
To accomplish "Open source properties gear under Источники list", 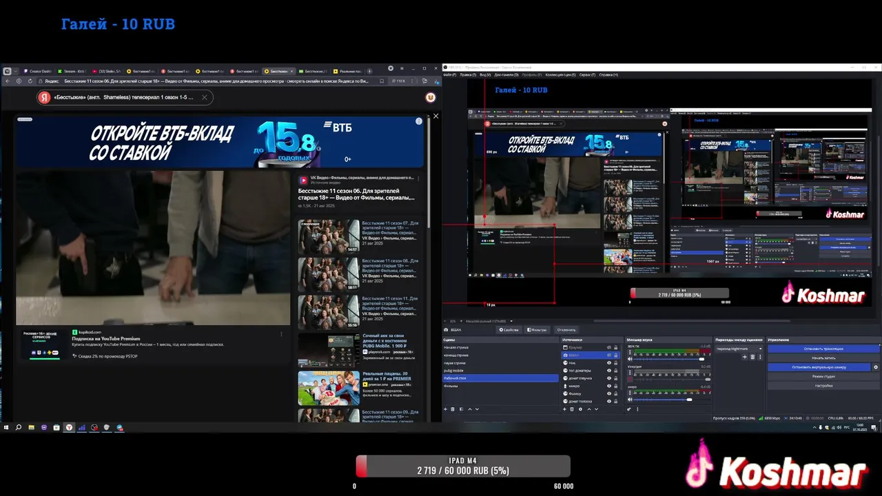I will coord(580,409).
